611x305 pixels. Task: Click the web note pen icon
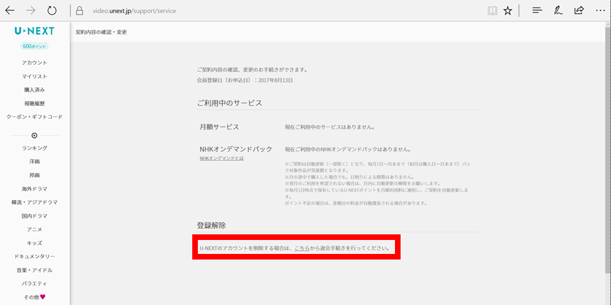(558, 10)
